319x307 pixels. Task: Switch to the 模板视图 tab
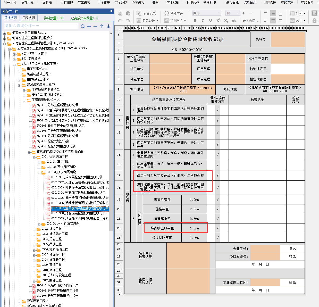click(x=11, y=18)
